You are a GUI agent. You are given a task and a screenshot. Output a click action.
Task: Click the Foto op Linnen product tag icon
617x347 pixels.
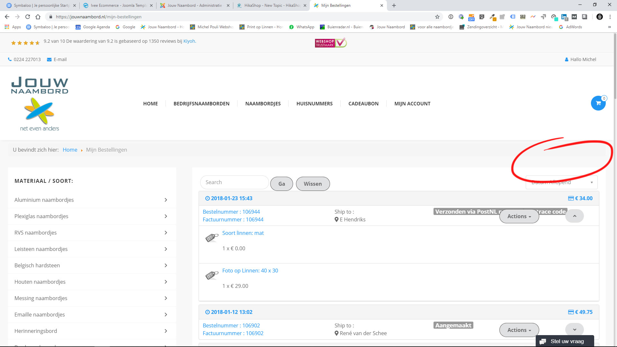211,275
